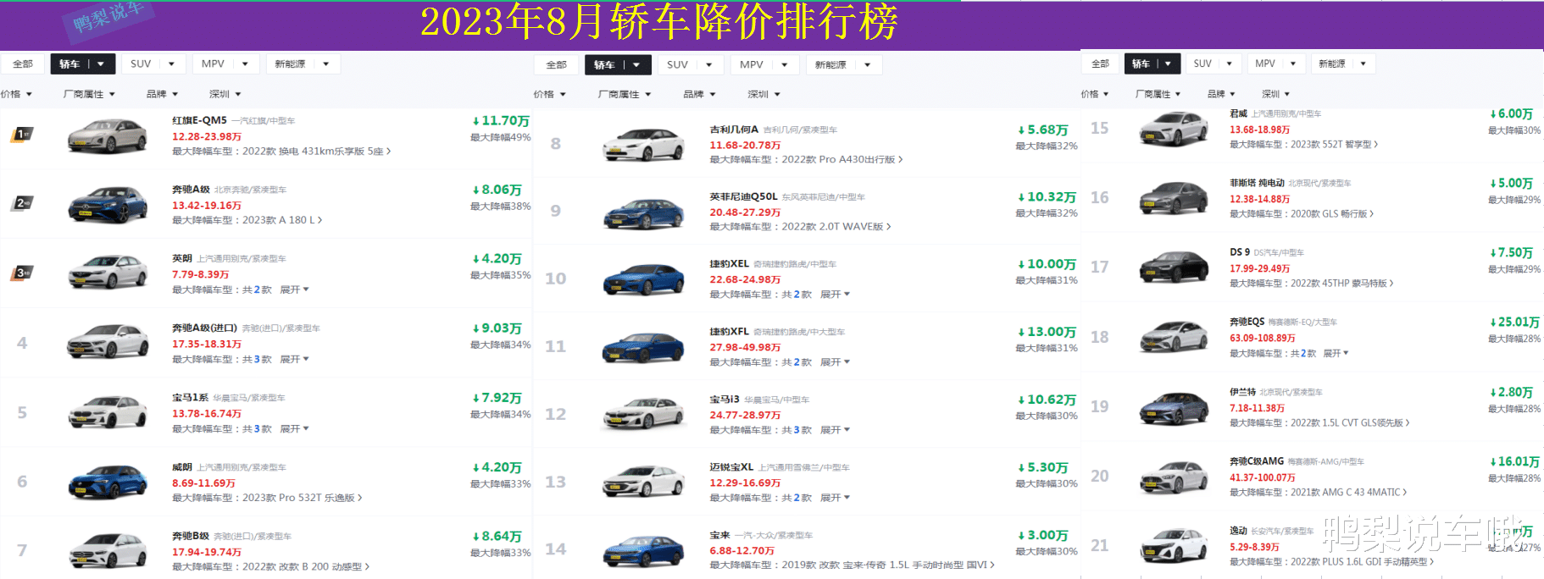Open the 奔驰A级 blue car thumbnail
Screen dimensions: 1544x579
(x=108, y=205)
